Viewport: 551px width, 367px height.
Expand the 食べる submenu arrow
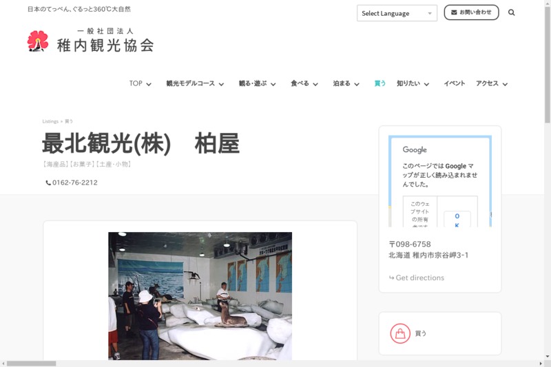[315, 84]
